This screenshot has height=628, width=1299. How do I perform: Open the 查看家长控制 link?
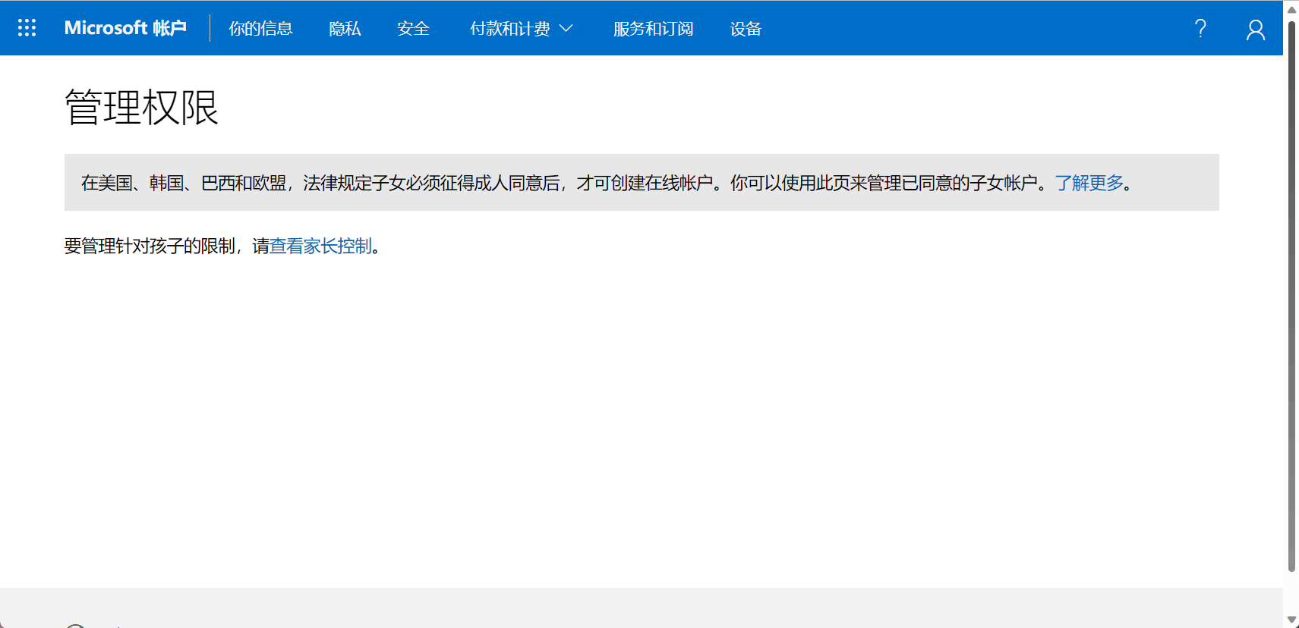pyautogui.click(x=320, y=246)
